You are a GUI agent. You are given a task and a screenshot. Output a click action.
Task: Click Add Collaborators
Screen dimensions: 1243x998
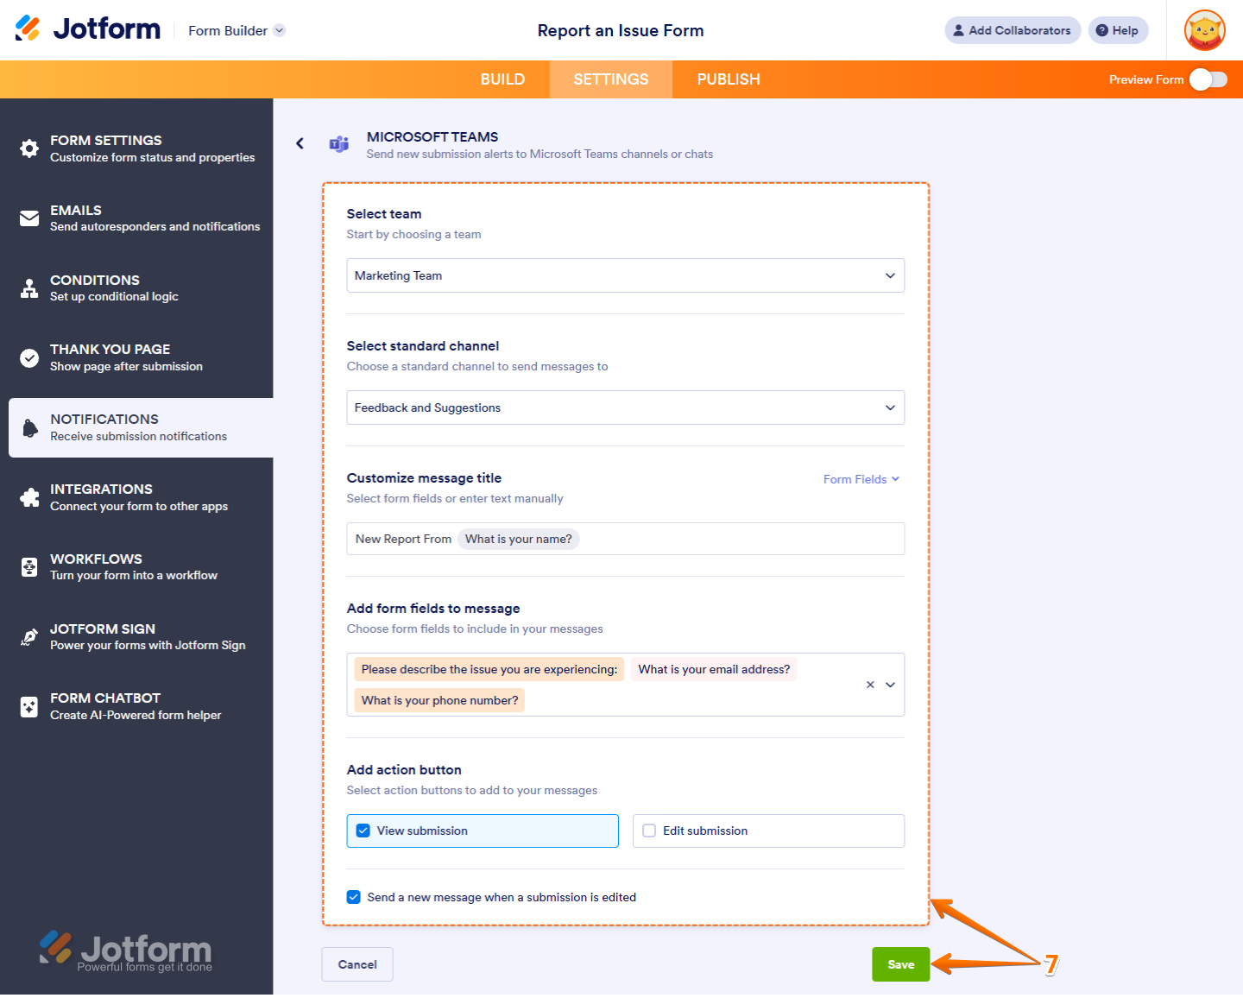click(1013, 30)
